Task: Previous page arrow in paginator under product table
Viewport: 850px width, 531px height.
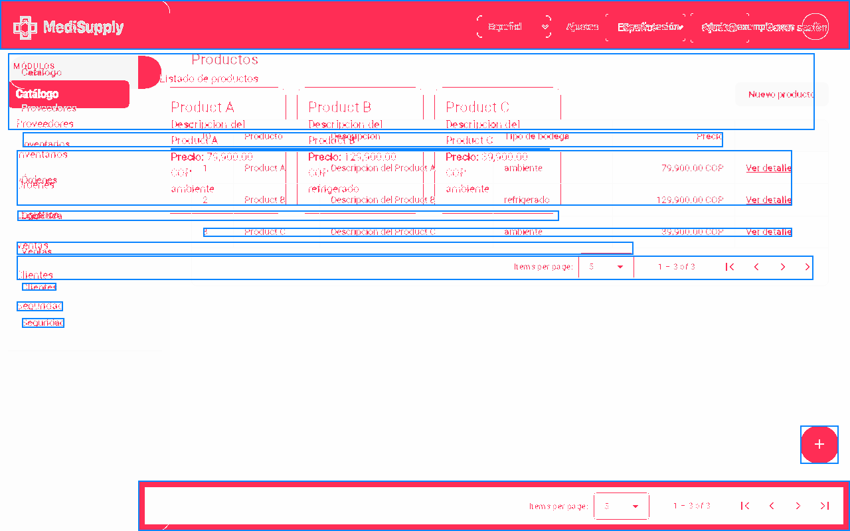Action: pyautogui.click(x=756, y=267)
